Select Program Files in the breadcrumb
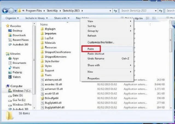The image size is (175, 124). click(34, 11)
